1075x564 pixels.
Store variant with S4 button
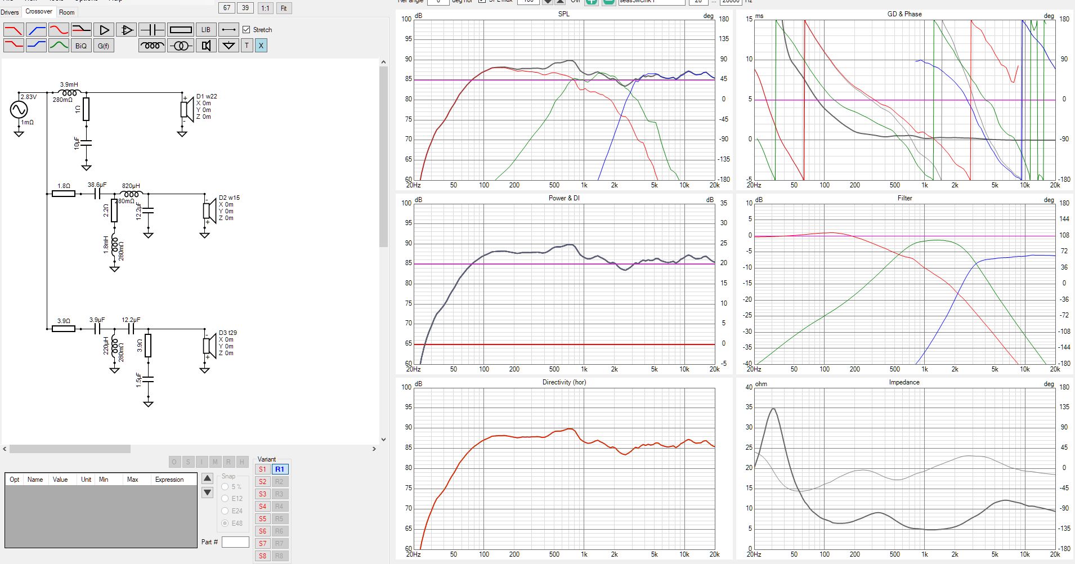pyautogui.click(x=262, y=507)
